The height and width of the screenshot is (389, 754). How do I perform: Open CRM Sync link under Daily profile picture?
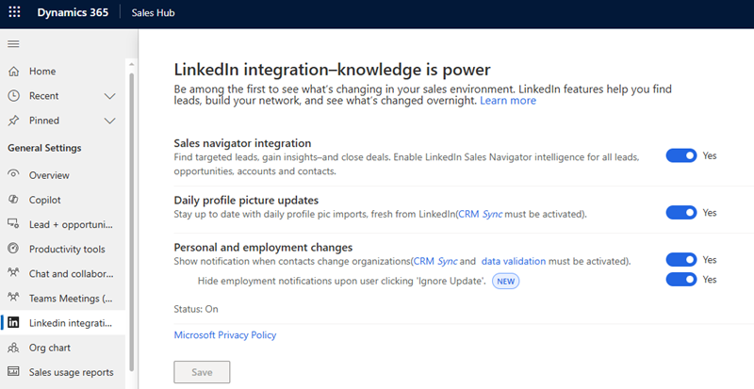tap(481, 214)
